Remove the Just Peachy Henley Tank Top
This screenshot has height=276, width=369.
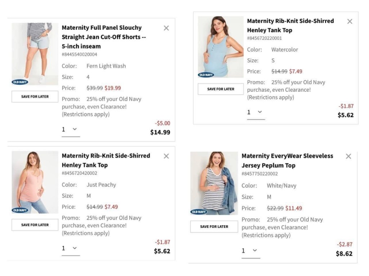(x=166, y=156)
